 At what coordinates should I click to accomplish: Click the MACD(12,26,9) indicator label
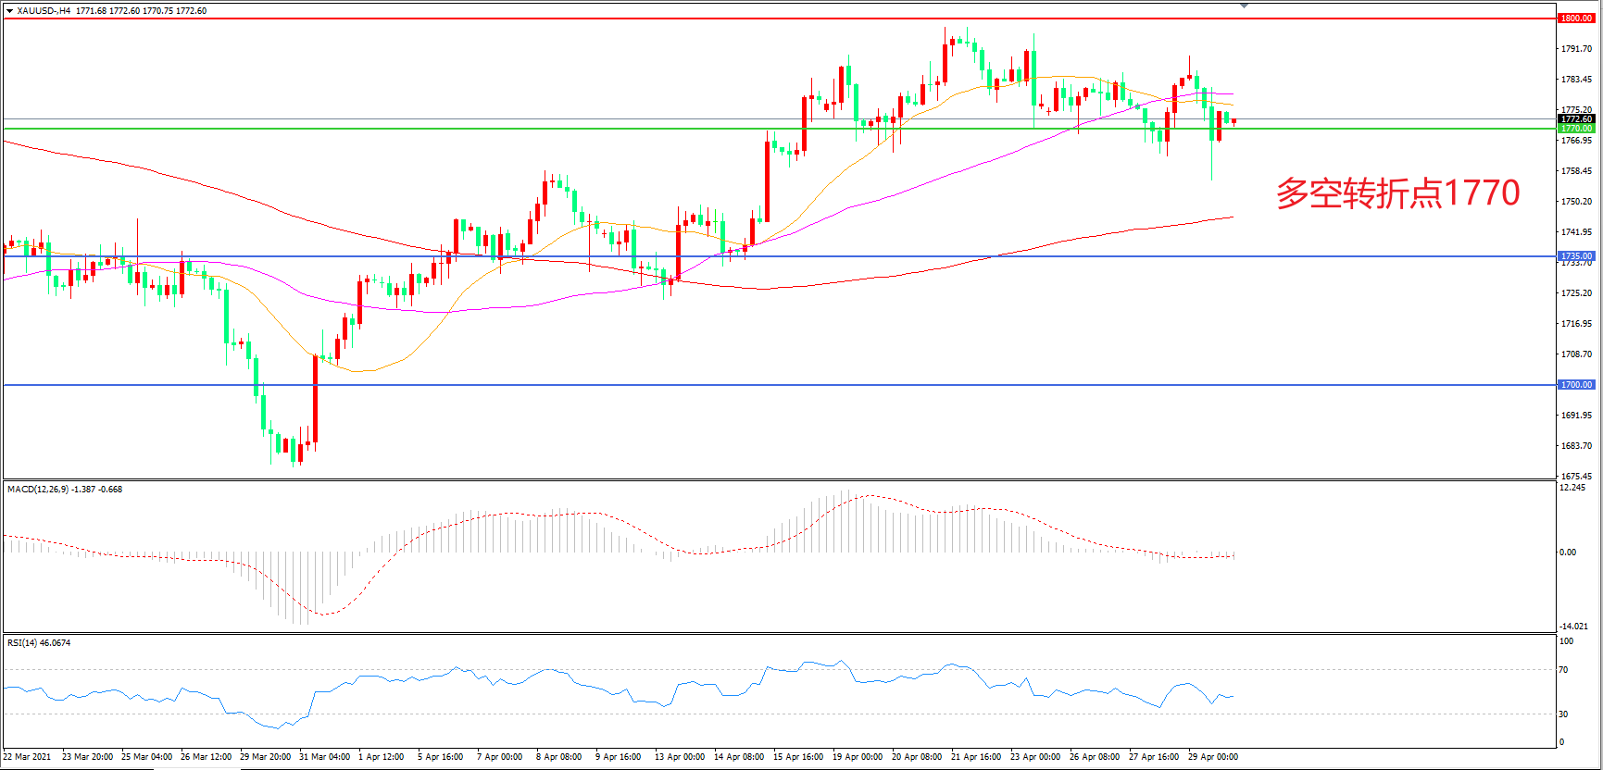coord(38,490)
